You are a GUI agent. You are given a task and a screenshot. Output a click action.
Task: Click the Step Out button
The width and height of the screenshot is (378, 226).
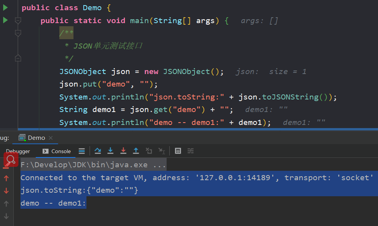136,151
